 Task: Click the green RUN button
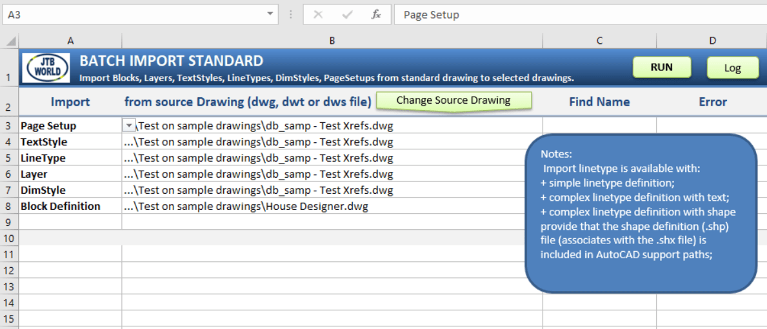point(662,68)
